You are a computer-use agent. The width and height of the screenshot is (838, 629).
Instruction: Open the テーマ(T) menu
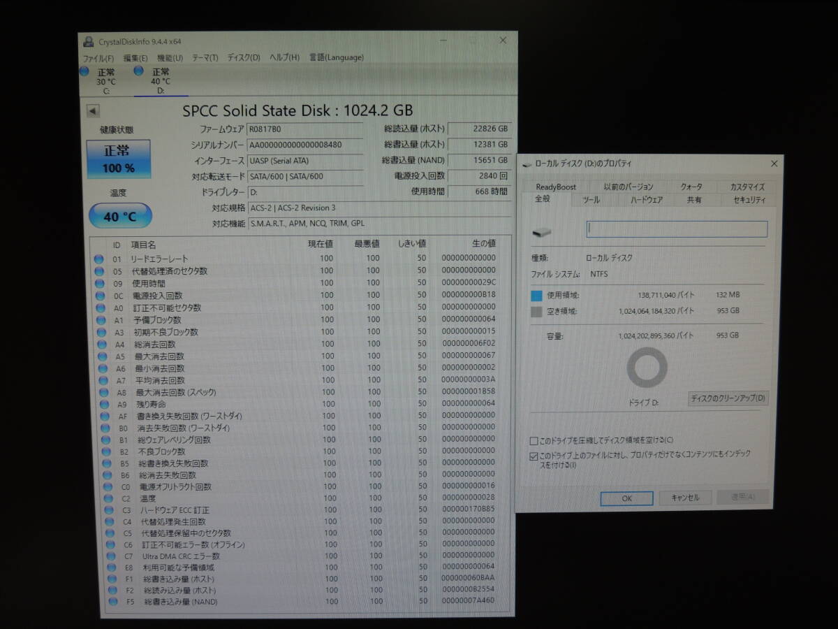coord(205,57)
